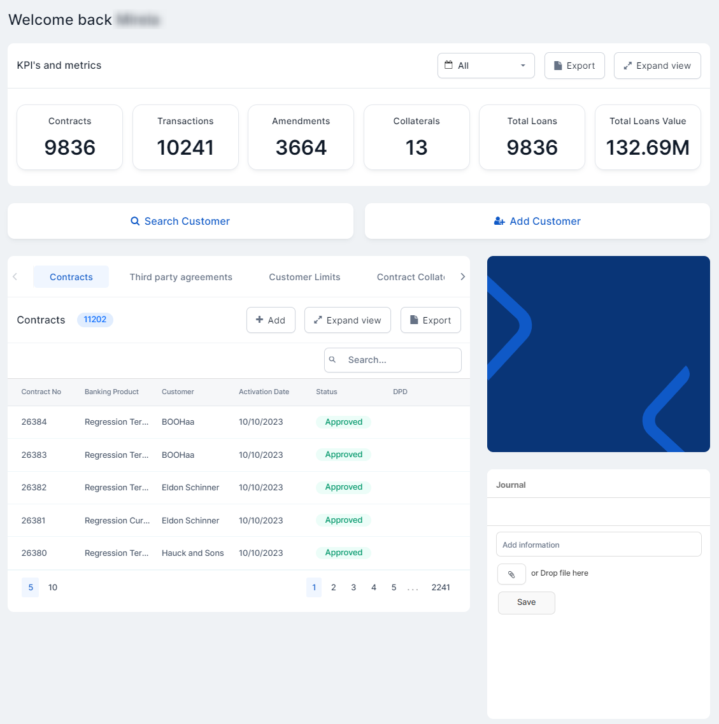The width and height of the screenshot is (719, 724).
Task: Show 10 rows per page
Action: [x=53, y=587]
